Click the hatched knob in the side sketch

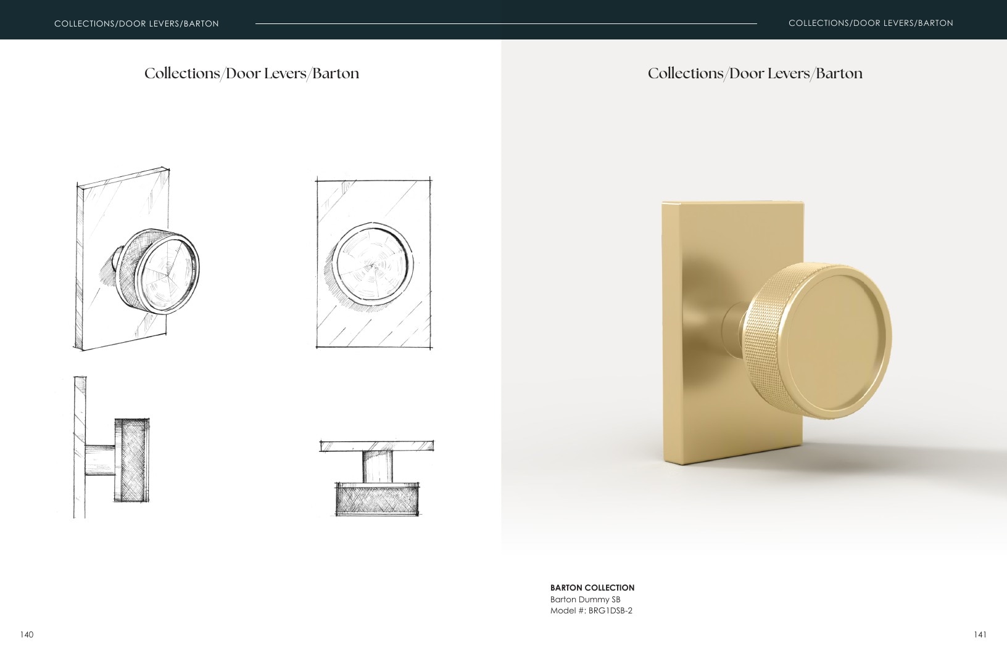132,460
